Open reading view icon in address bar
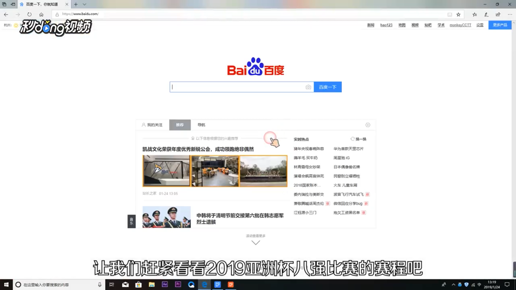The height and width of the screenshot is (290, 516). point(449,14)
